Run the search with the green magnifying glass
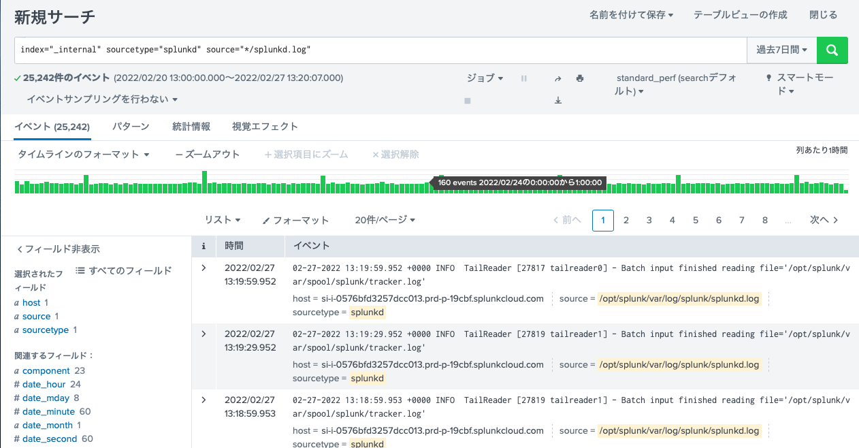Screen dimensions: 859x448 click(x=831, y=50)
